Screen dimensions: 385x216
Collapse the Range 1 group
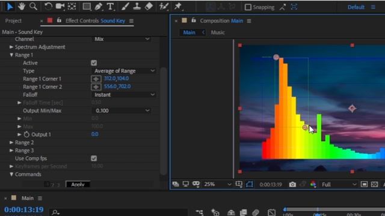[11, 55]
